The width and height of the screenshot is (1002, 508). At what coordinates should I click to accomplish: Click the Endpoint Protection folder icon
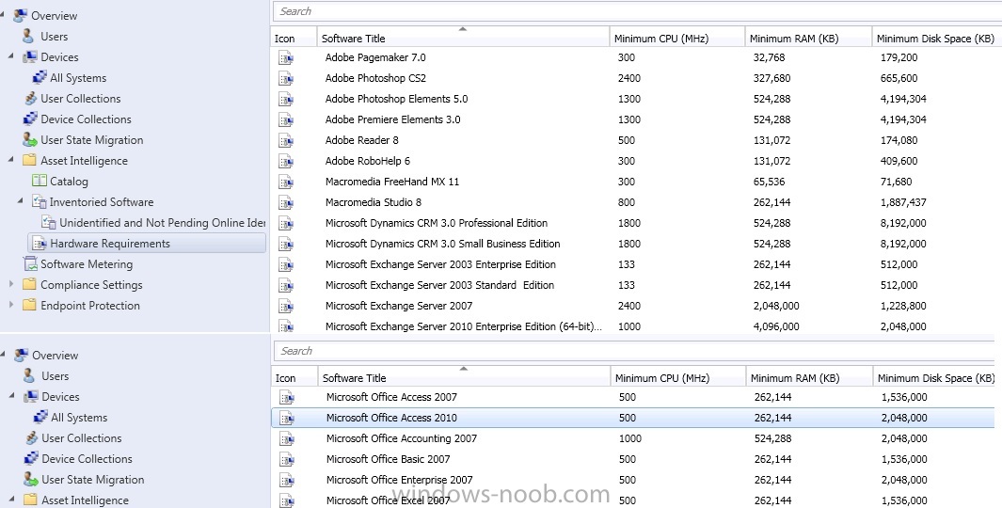[x=29, y=306]
